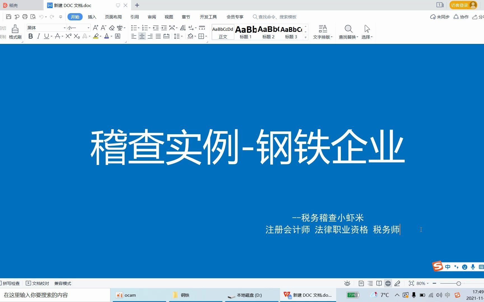This screenshot has height=302, width=484.
Task: Click the 协作 collaboration button
Action: click(461, 17)
